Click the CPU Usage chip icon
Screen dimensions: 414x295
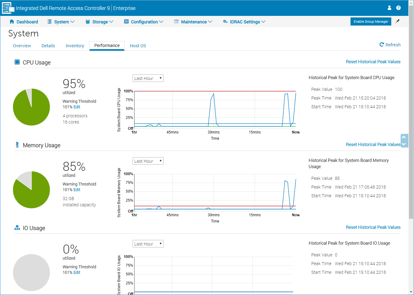tap(17, 62)
